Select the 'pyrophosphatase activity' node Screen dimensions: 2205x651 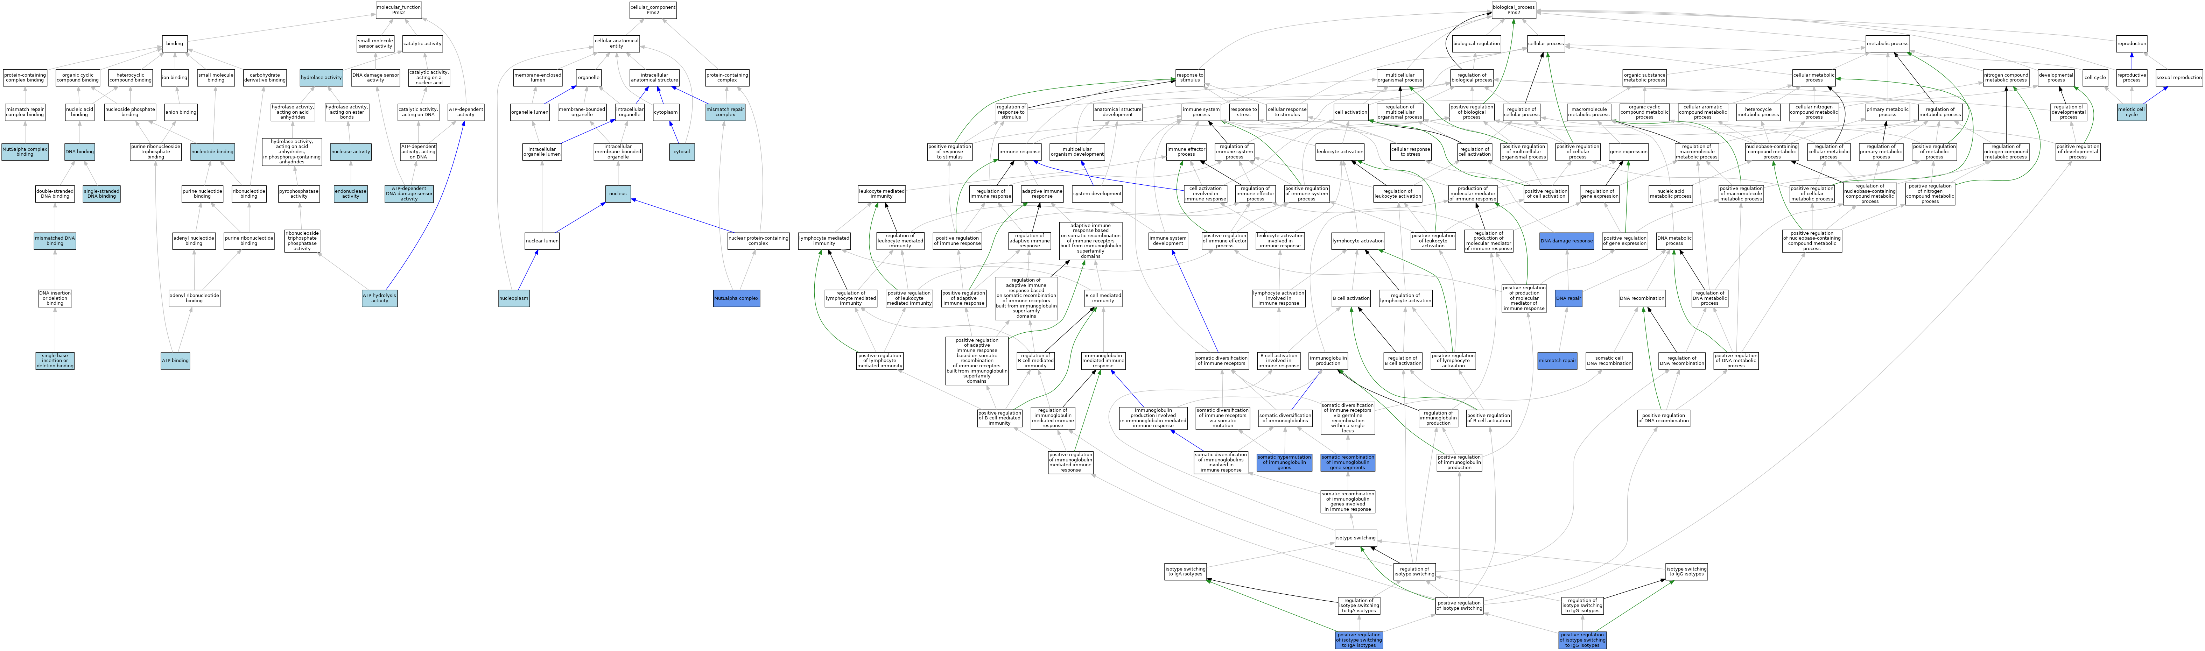(x=299, y=194)
